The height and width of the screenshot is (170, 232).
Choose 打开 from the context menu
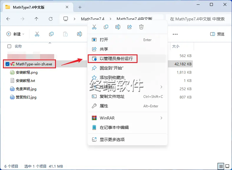(x=127, y=40)
